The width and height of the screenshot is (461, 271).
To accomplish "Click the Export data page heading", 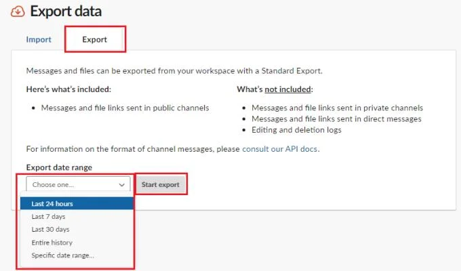I will click(66, 12).
